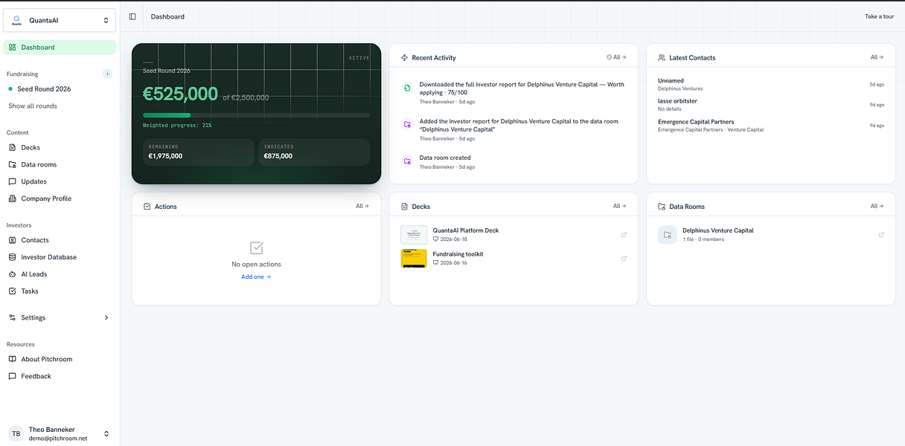
Task: Click the Latest Contacts people icon
Action: pyautogui.click(x=662, y=57)
